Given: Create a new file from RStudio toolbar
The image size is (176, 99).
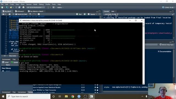Looking at the screenshot, I should click(x=2, y=7).
